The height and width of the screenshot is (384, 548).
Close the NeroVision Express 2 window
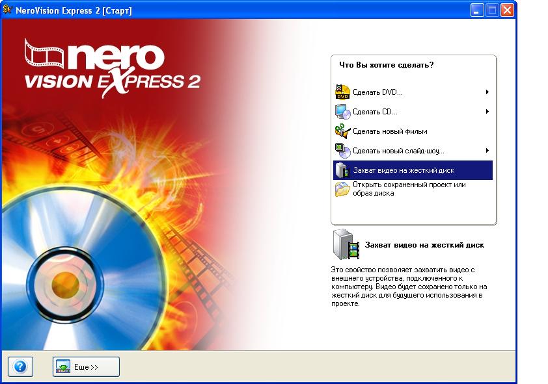[x=507, y=10]
